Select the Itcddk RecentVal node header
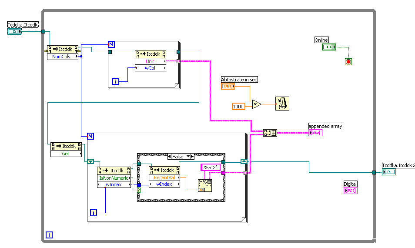 pos(164,170)
